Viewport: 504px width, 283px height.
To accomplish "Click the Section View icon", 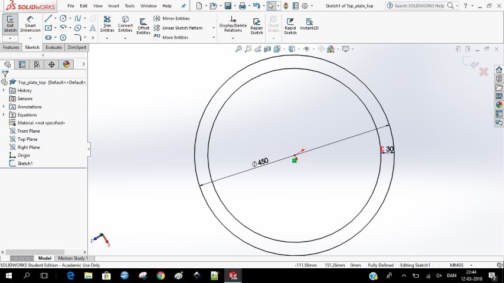I will pyautogui.click(x=267, y=49).
